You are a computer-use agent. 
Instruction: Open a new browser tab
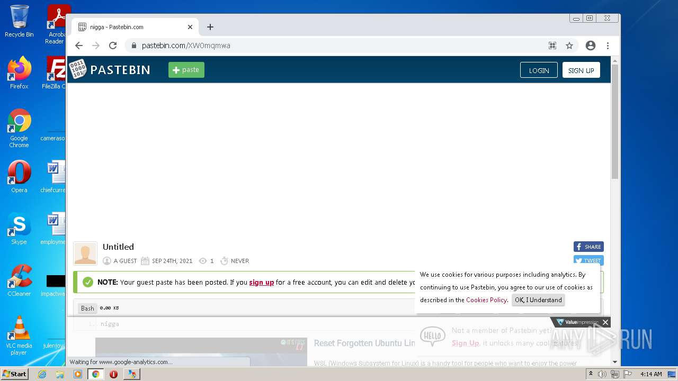(210, 27)
